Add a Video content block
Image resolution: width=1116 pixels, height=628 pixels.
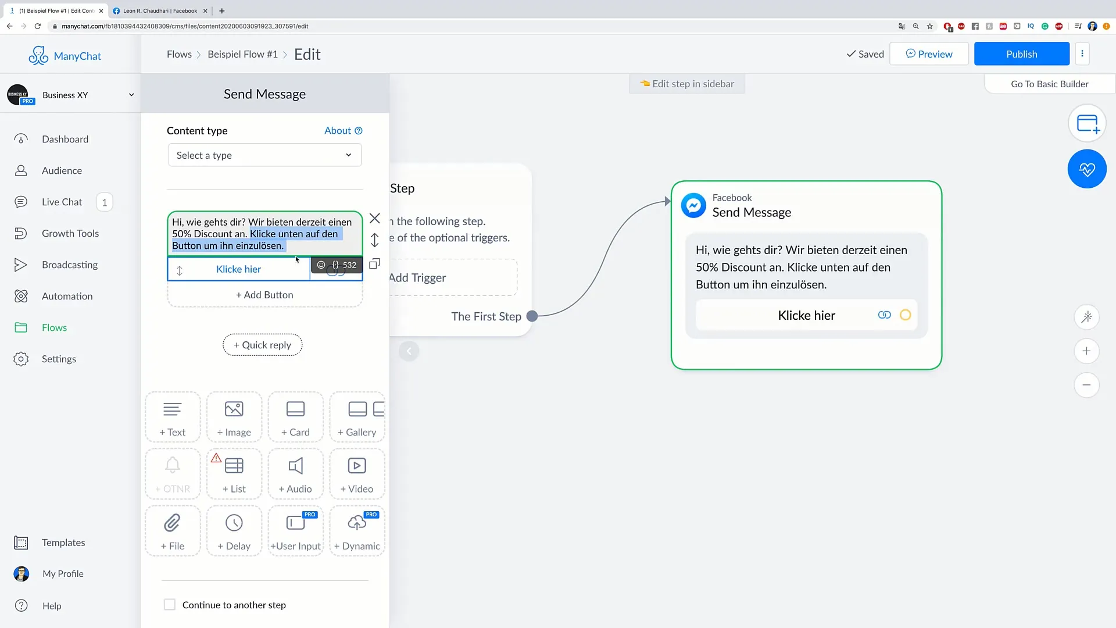tap(357, 474)
